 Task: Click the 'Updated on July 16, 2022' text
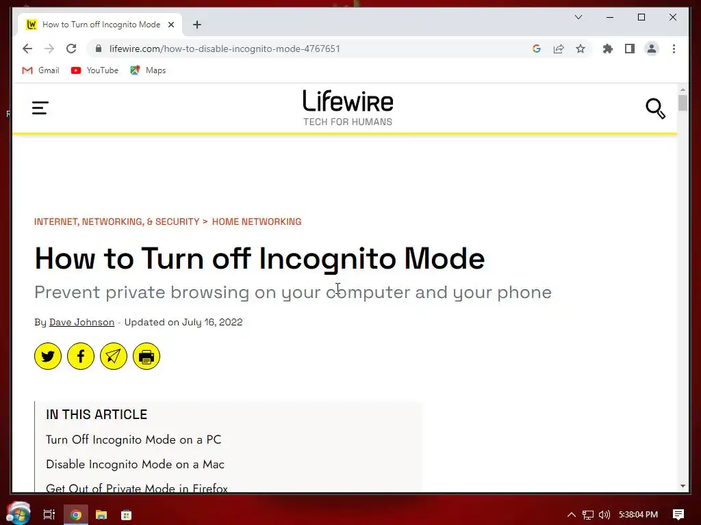(x=183, y=323)
